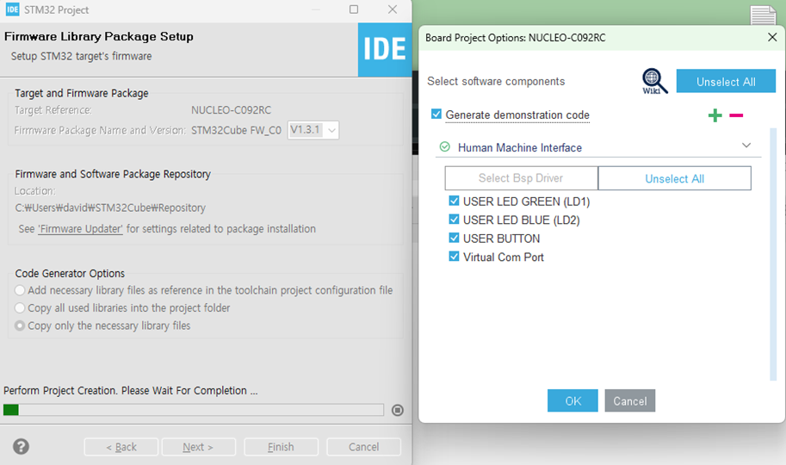Cancel the Board Project Options dialog
Image resolution: width=786 pixels, height=465 pixels.
coord(630,400)
